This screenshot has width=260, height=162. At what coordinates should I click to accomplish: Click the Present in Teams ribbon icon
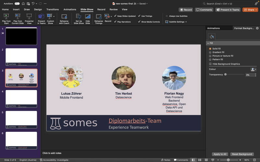pos(42,17)
